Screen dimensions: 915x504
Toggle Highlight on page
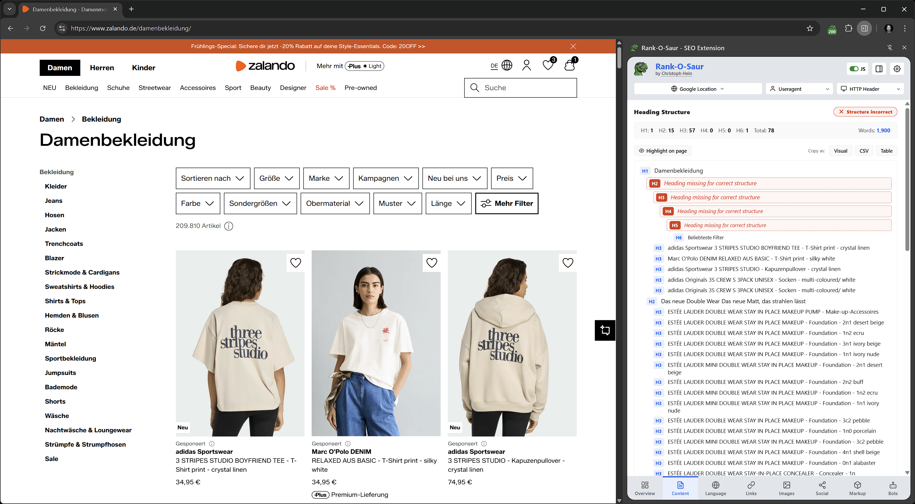pos(663,151)
